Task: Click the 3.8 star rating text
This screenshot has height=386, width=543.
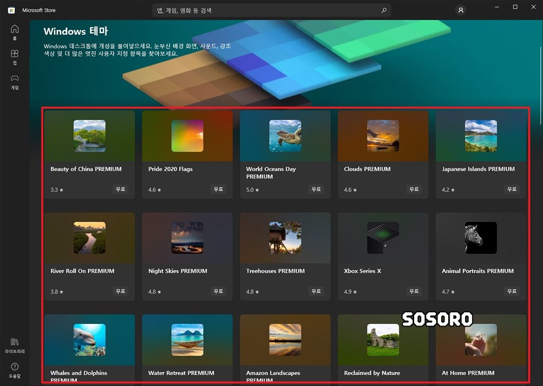Action: click(57, 291)
